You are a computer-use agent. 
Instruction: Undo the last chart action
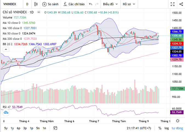(x=91, y=4)
